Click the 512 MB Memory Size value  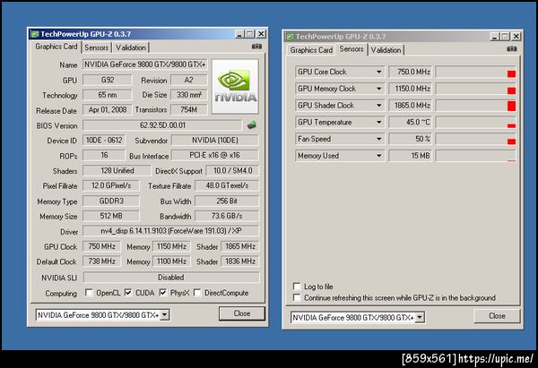[x=111, y=216]
